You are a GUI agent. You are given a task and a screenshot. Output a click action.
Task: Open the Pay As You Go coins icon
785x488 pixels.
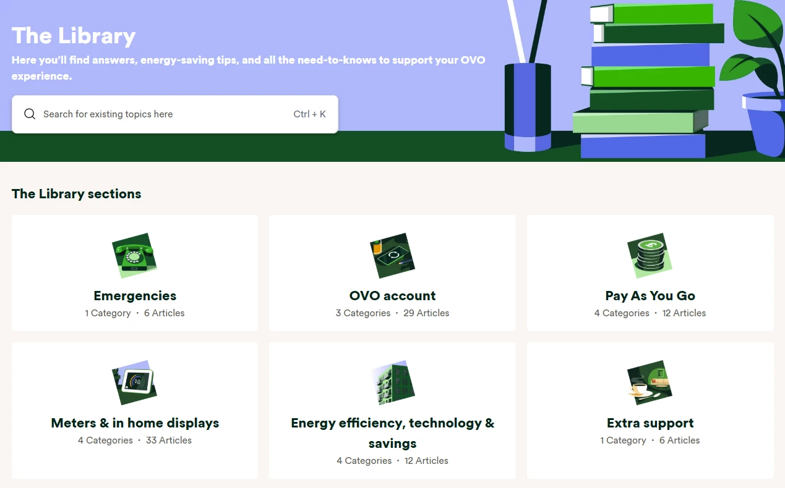pyautogui.click(x=650, y=256)
